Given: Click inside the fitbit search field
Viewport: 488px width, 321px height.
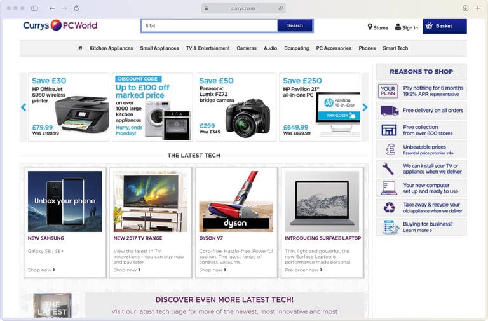Looking at the screenshot, I should 209,26.
